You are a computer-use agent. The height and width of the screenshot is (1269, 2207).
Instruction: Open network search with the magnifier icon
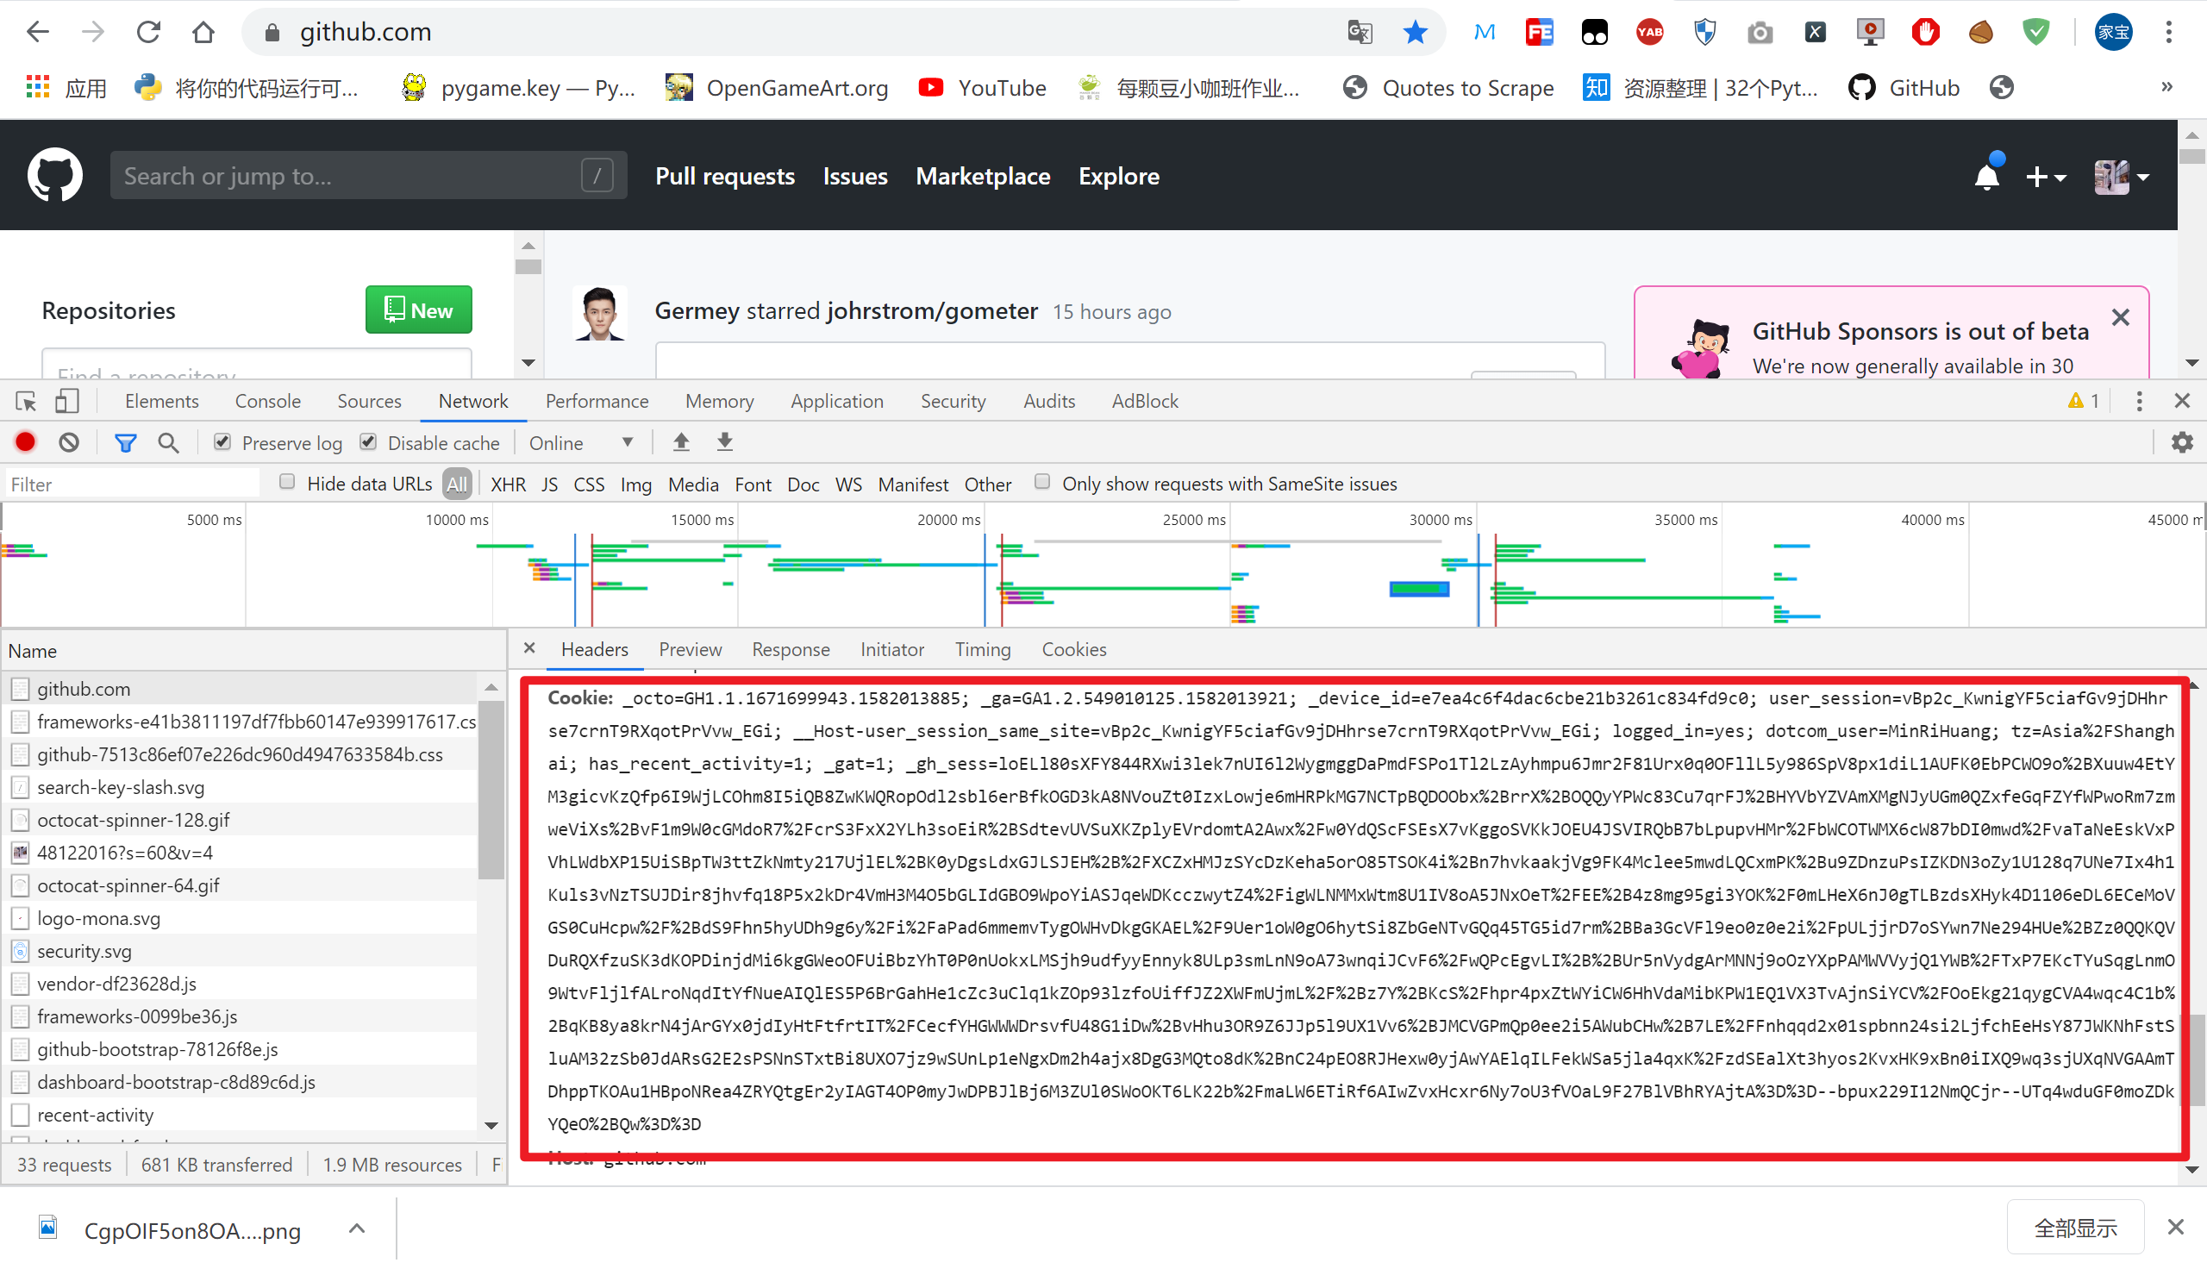[x=168, y=443]
